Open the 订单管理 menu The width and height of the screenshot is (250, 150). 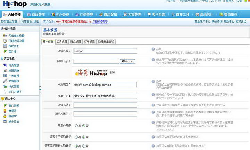pyautogui.click(x=84, y=15)
